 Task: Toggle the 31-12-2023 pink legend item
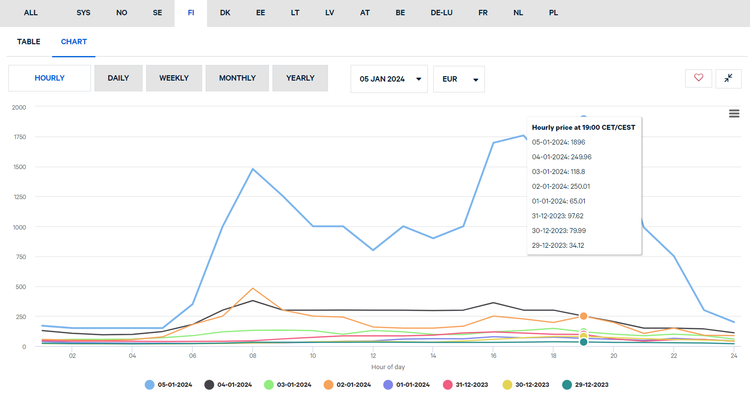466,385
